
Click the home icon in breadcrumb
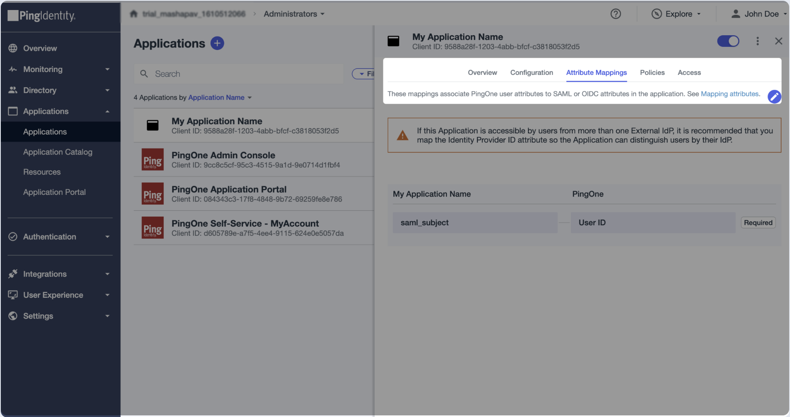tap(134, 14)
